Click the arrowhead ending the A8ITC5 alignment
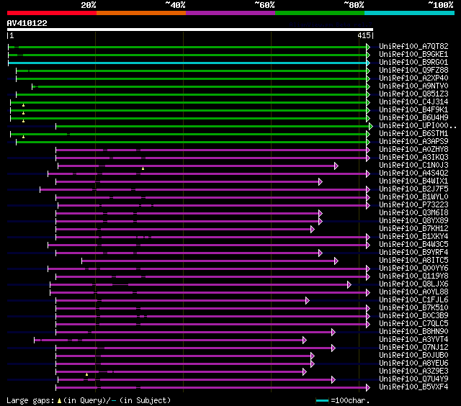Screen dimensions: 461x406 click(x=336, y=261)
